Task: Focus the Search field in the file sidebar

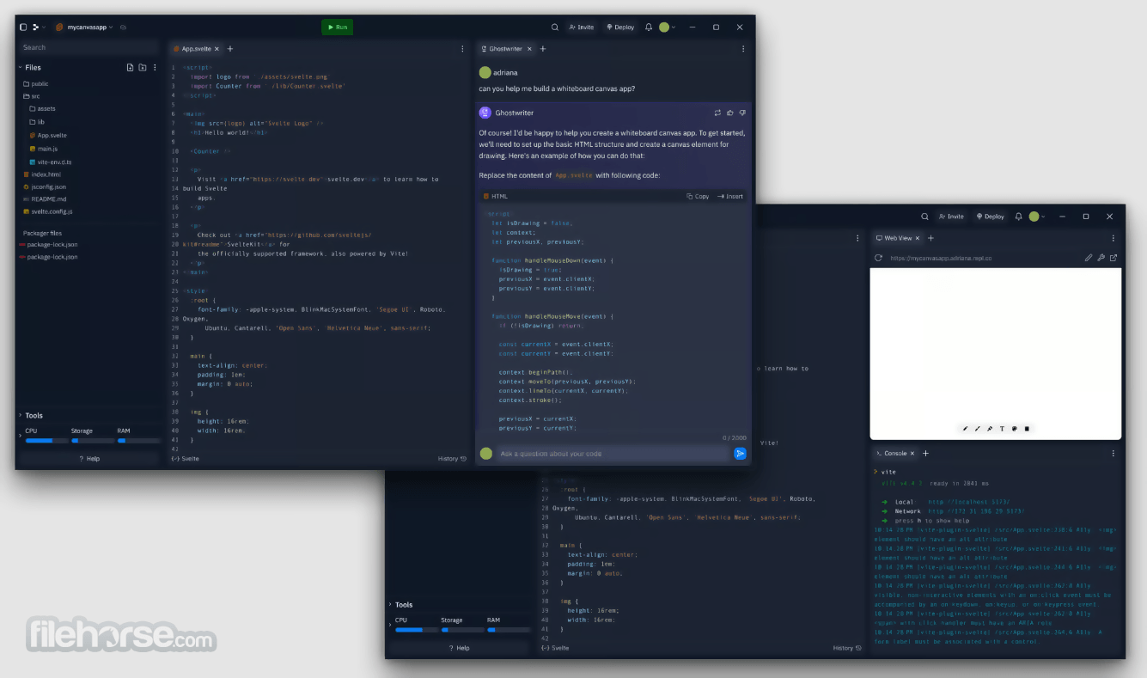Action: pos(89,47)
